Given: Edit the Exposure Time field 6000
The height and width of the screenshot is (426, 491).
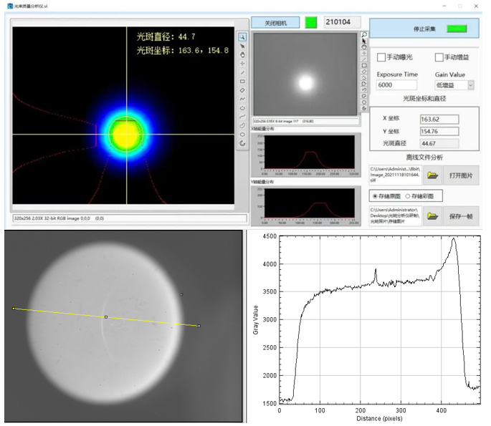Looking at the screenshot, I should tap(397, 84).
